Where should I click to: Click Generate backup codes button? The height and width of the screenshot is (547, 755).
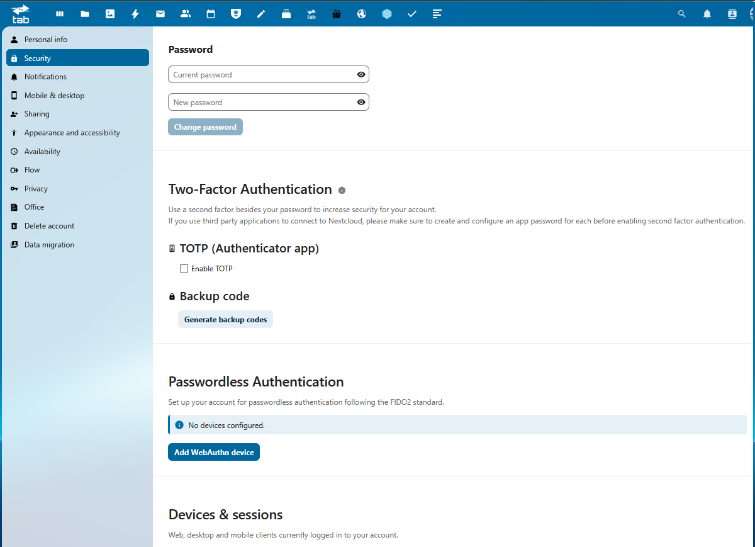[225, 320]
